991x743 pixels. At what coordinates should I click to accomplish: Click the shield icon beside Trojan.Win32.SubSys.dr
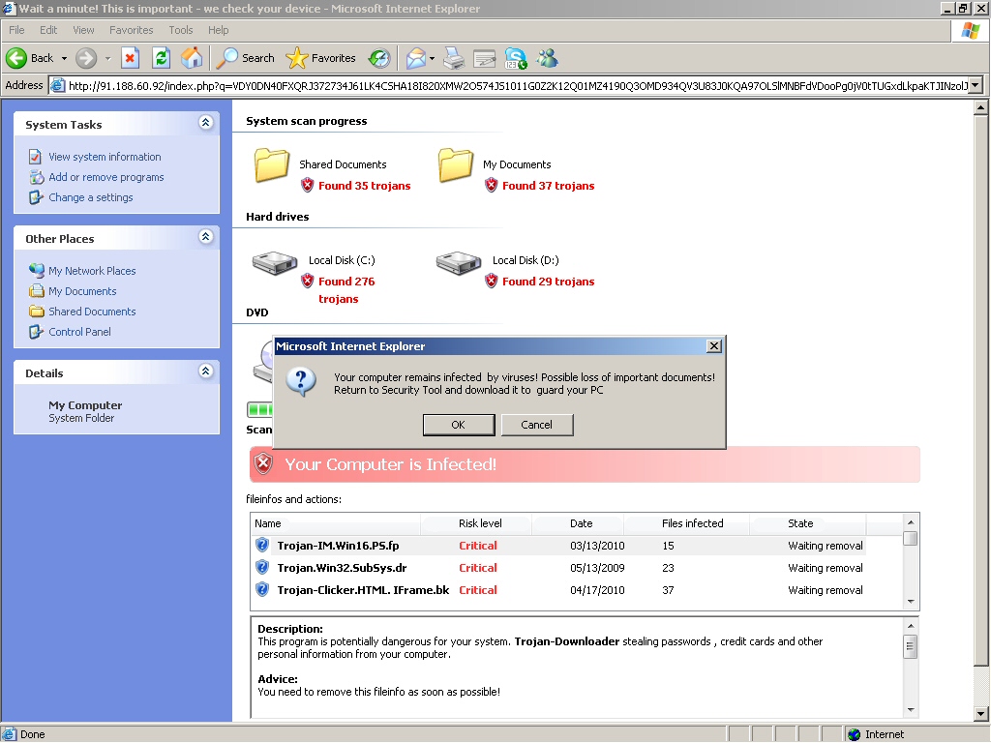[262, 567]
